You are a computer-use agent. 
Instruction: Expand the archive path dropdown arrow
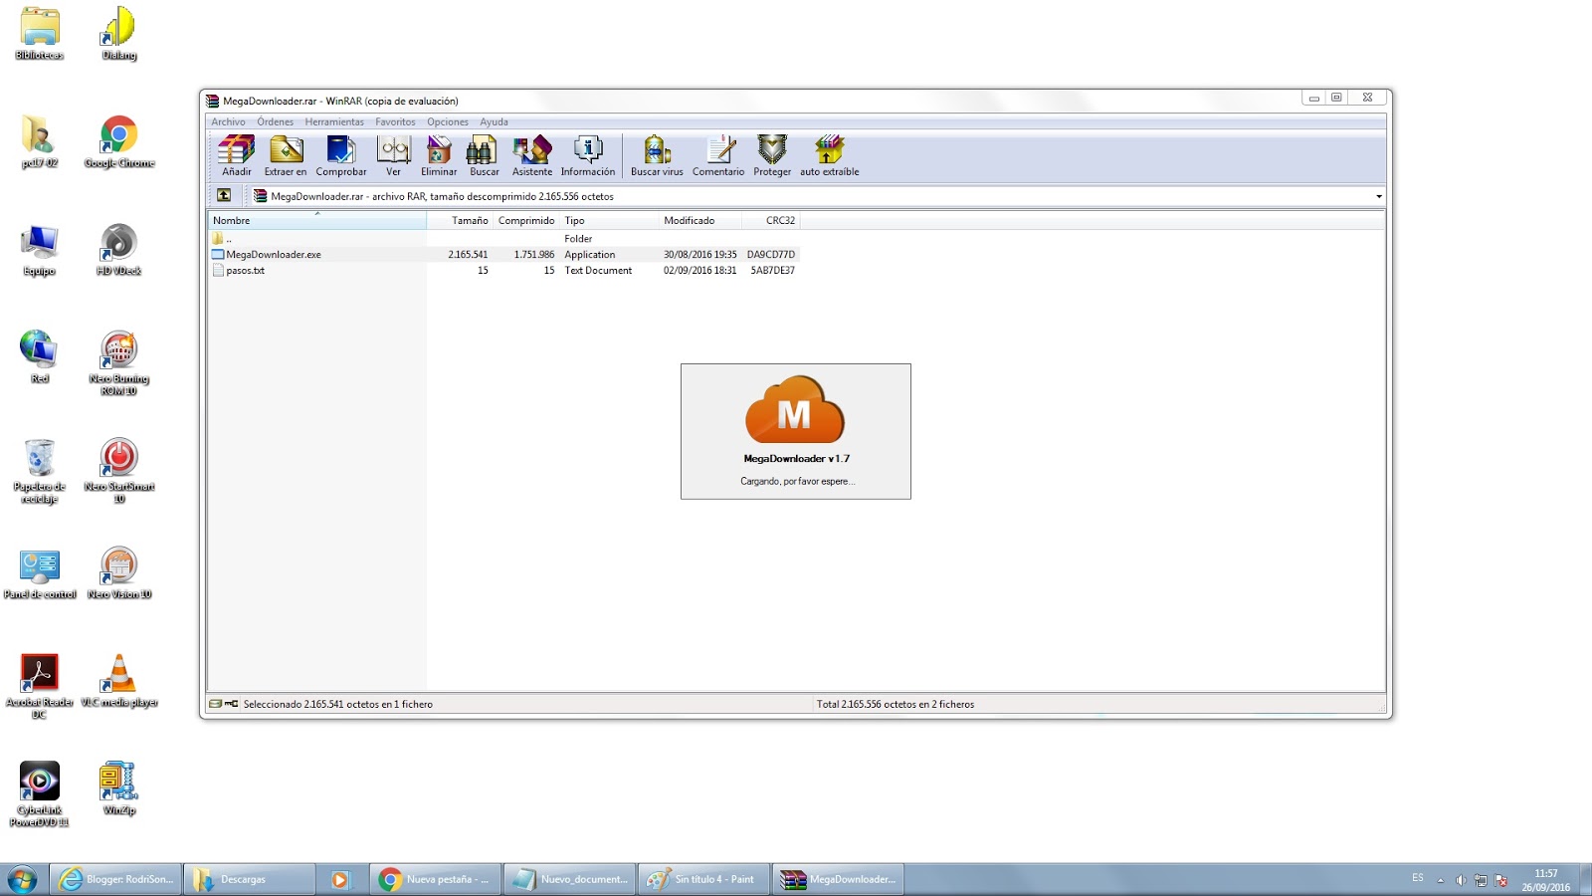1379,196
